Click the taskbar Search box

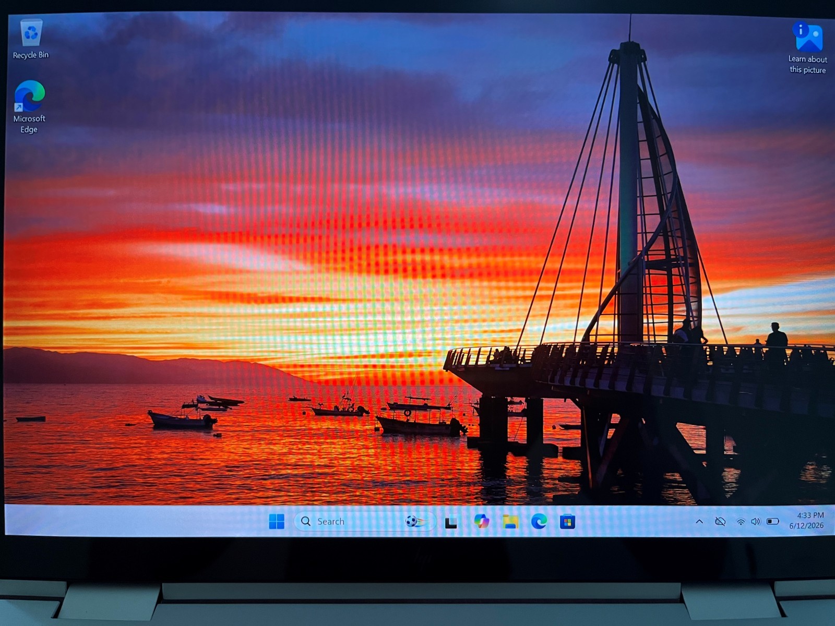coord(365,521)
